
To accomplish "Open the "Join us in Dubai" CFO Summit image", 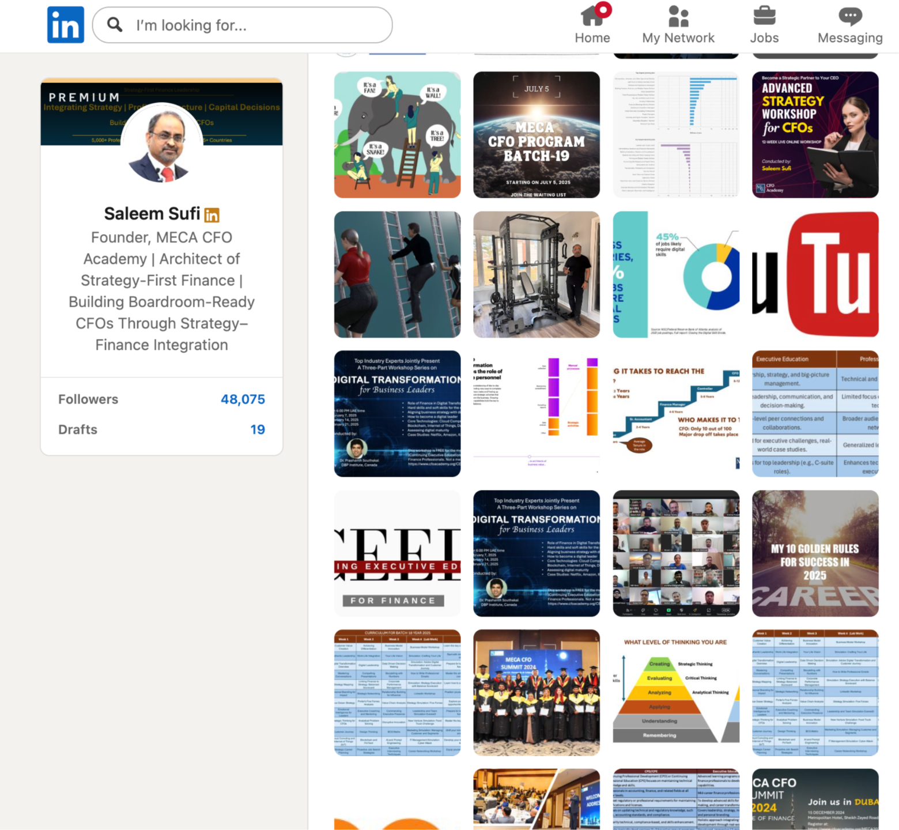I will tap(815, 799).
